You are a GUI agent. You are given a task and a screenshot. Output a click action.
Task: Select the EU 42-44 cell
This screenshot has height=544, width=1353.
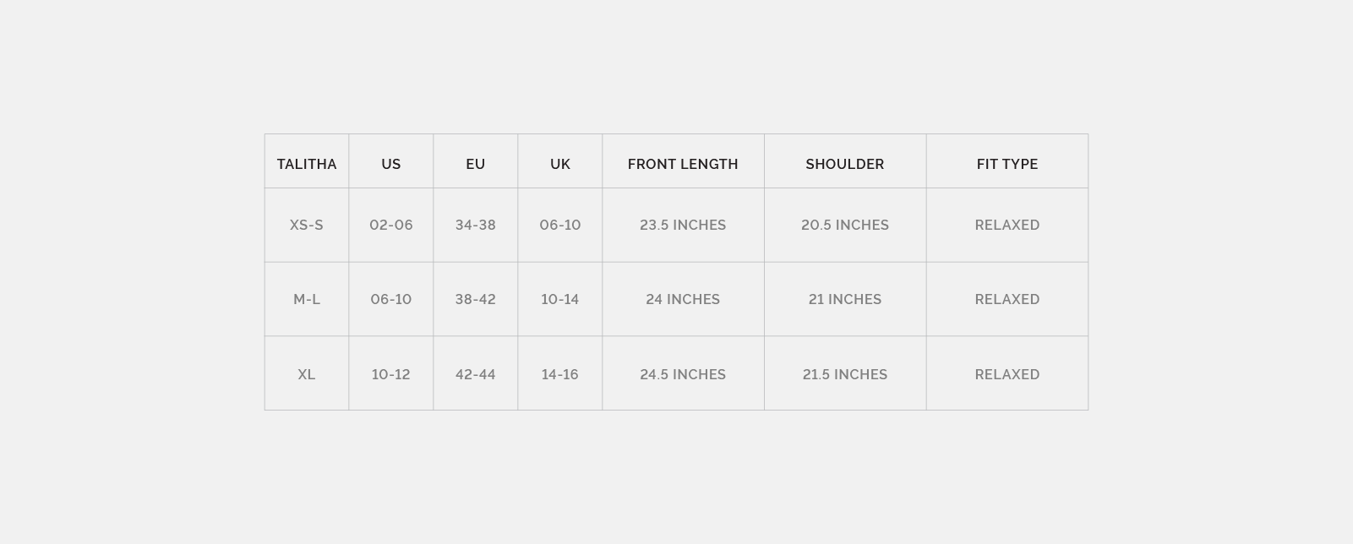coord(475,374)
